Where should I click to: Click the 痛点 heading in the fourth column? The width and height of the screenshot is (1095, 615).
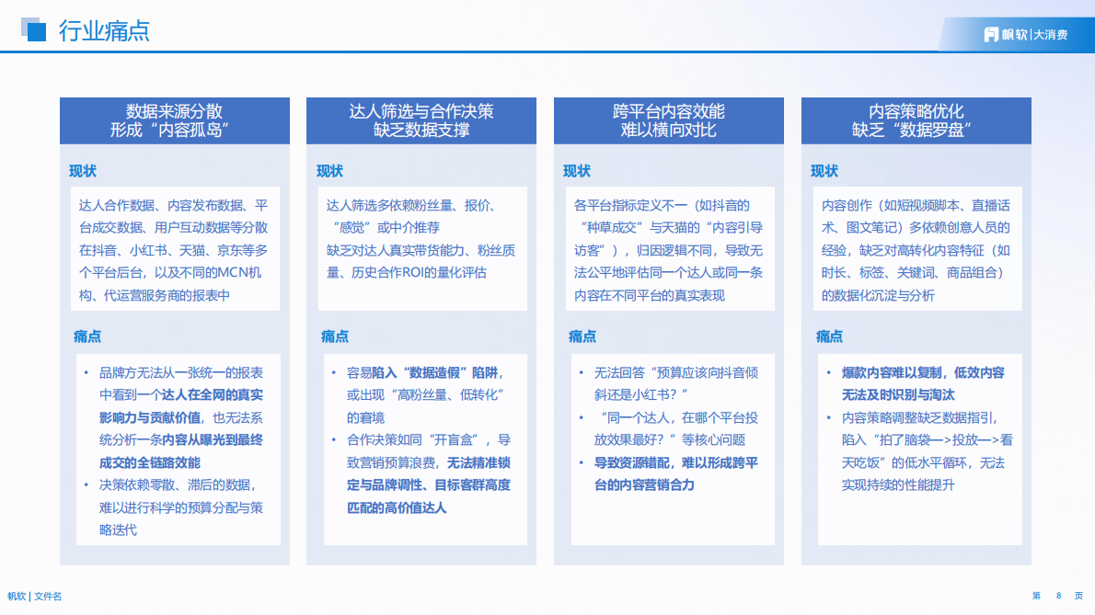click(x=828, y=337)
